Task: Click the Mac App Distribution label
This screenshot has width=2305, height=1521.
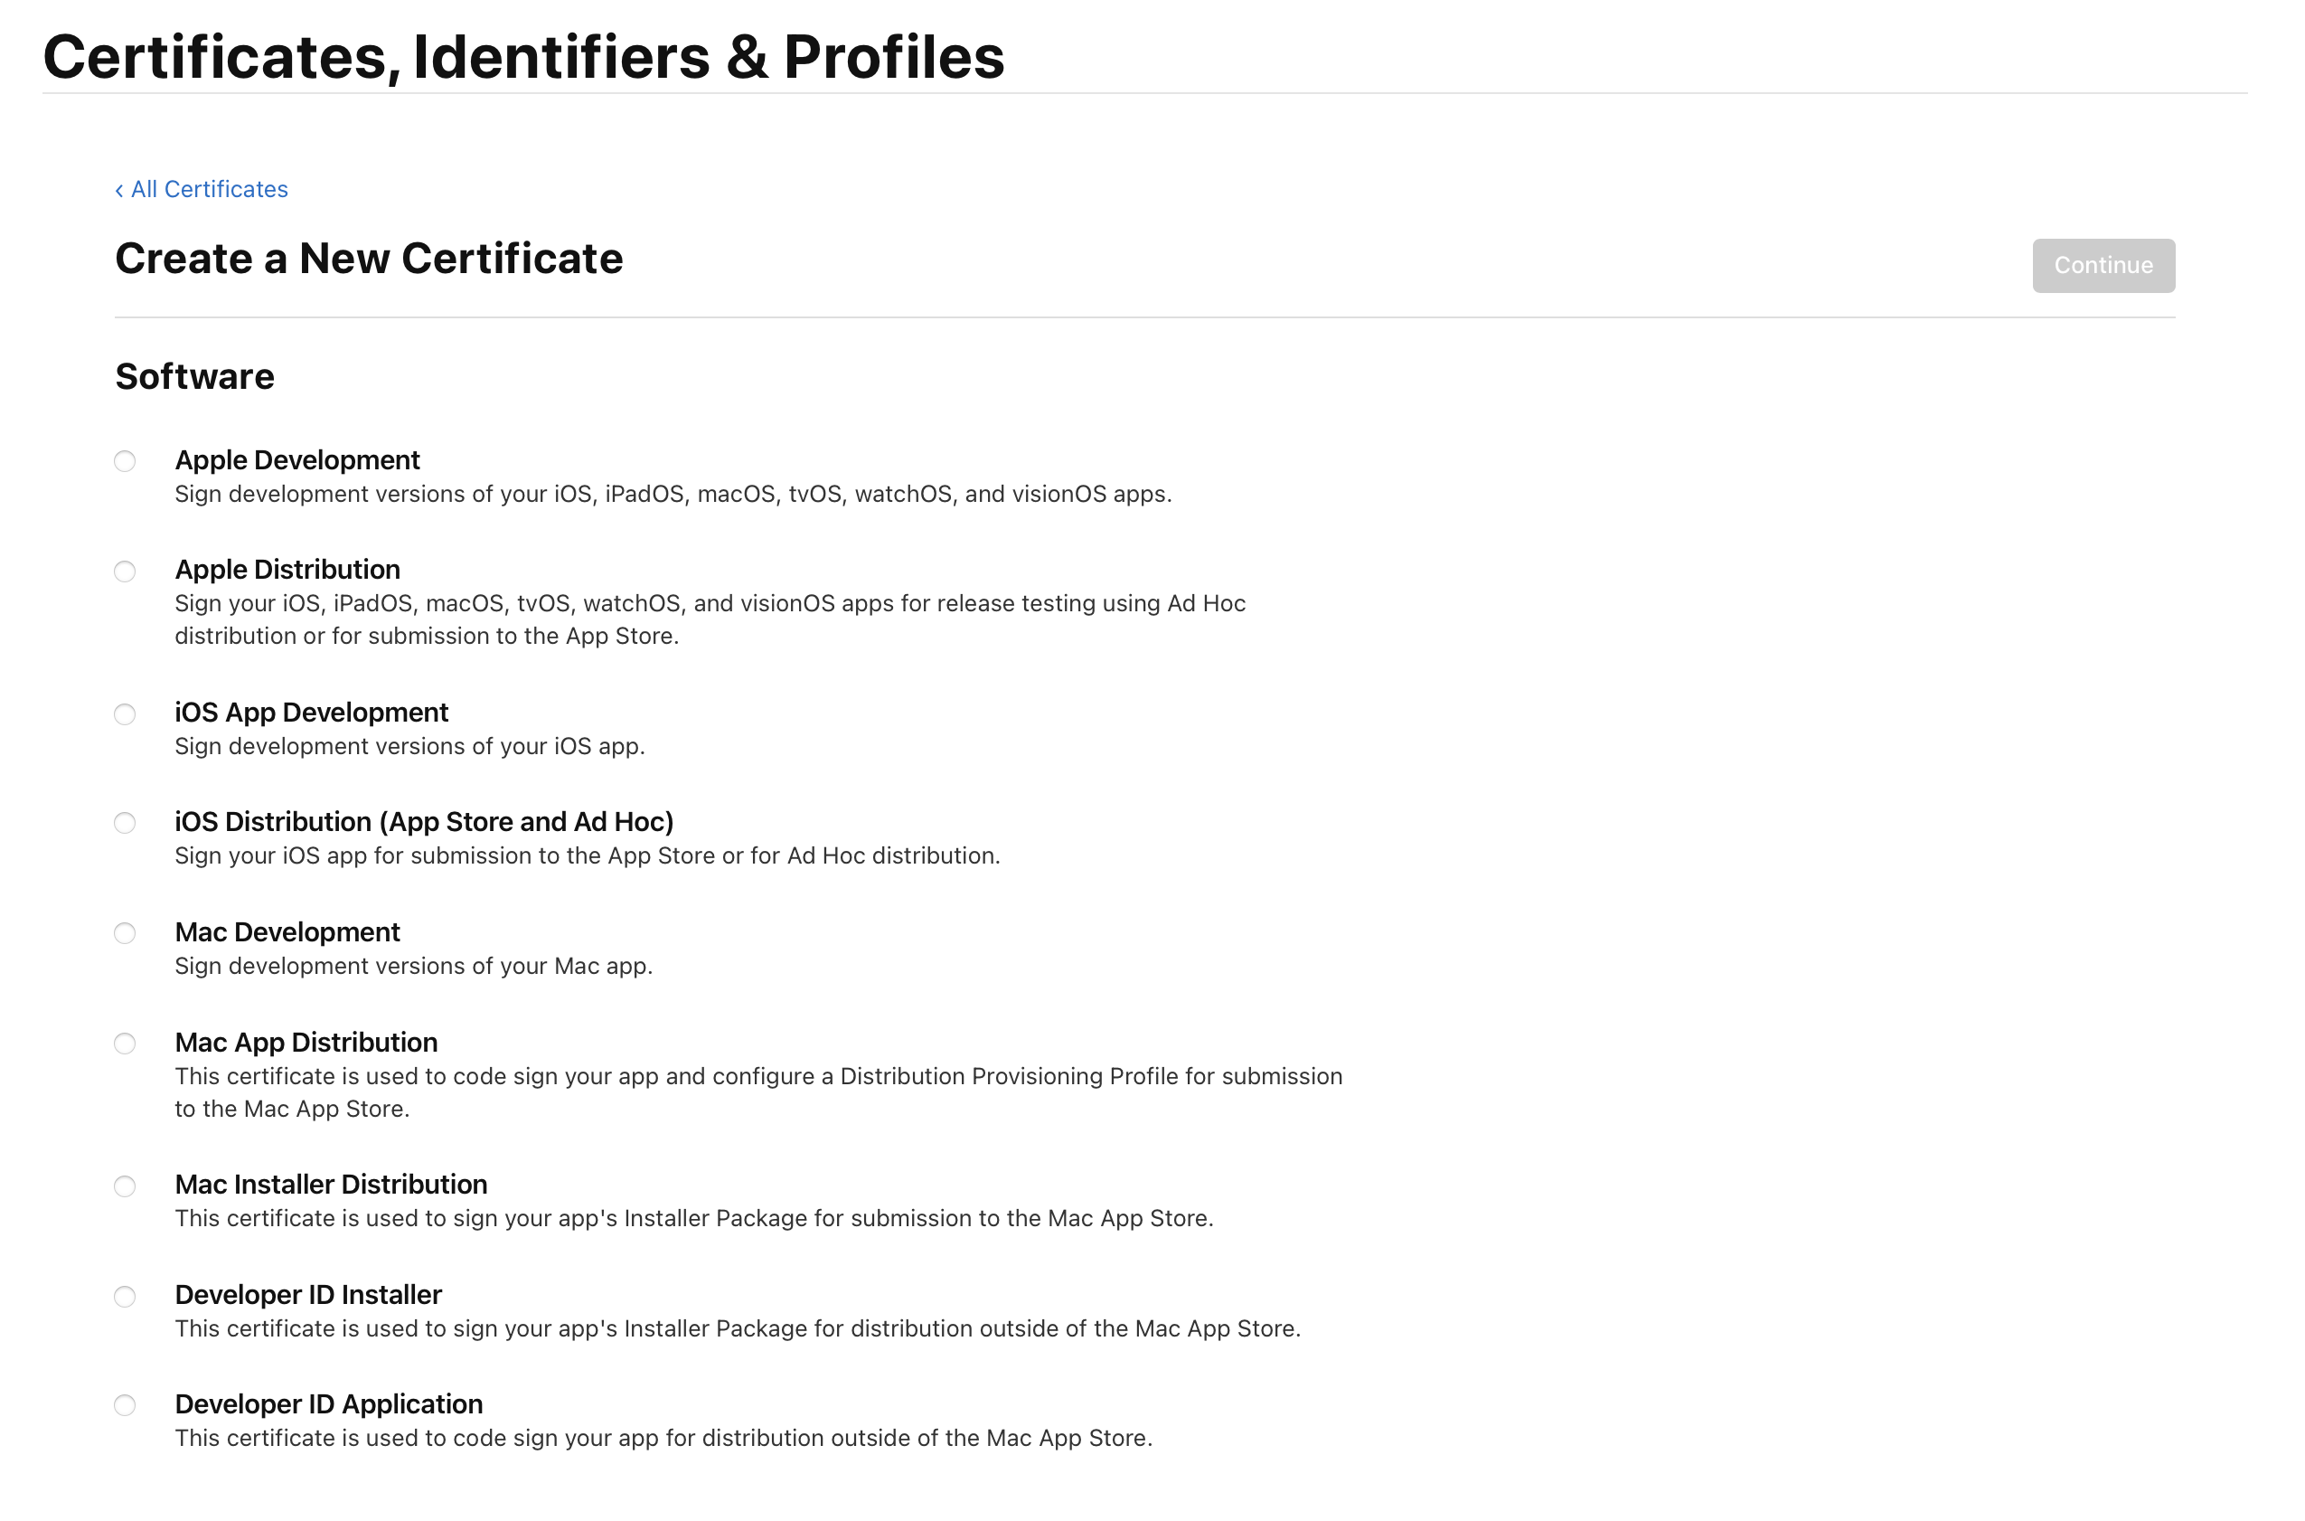Action: (x=306, y=1044)
